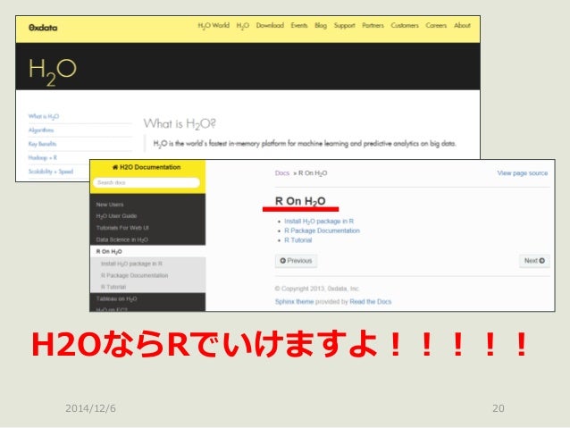Click the slide date 2014/12/6
Screen dimensions: 570x428
point(90,408)
